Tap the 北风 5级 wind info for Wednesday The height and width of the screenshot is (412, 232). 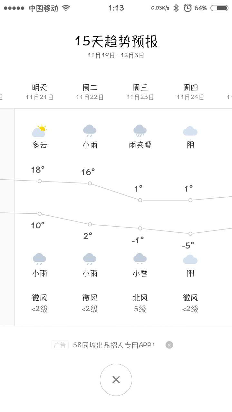(140, 303)
